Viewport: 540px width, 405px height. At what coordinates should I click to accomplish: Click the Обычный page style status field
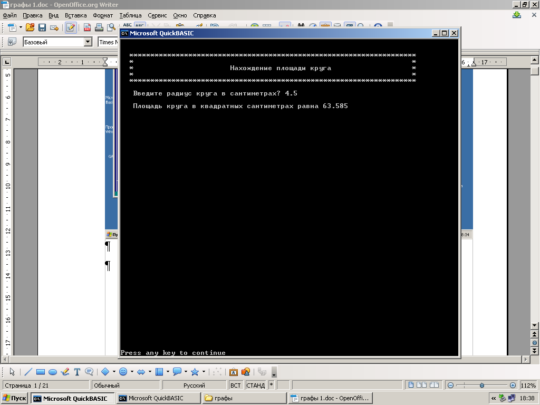click(126, 385)
